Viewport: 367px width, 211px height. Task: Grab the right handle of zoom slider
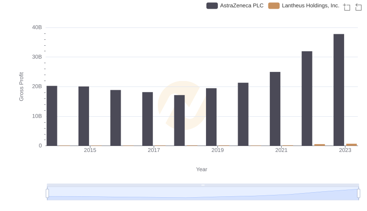[x=358, y=194]
